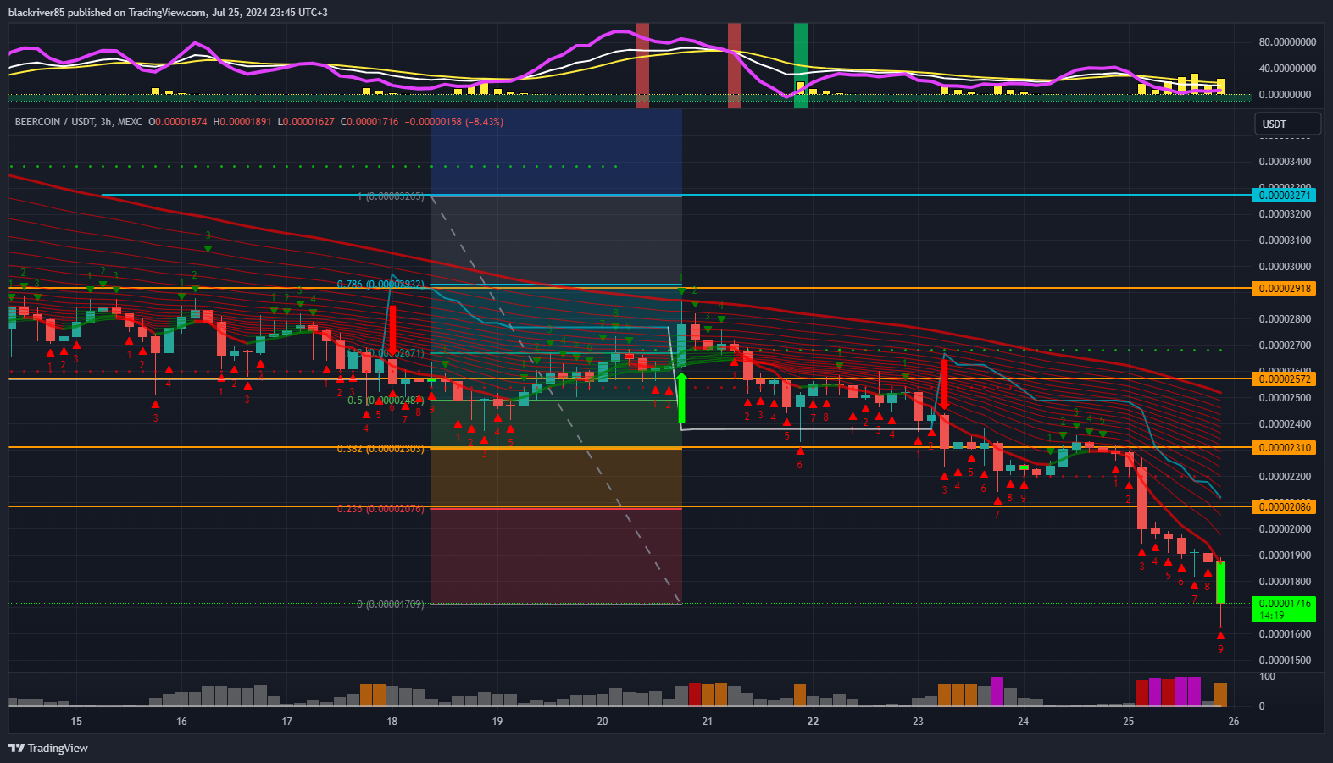Click the Fibonacci 0.5 (0.00002487) label

[386, 401]
